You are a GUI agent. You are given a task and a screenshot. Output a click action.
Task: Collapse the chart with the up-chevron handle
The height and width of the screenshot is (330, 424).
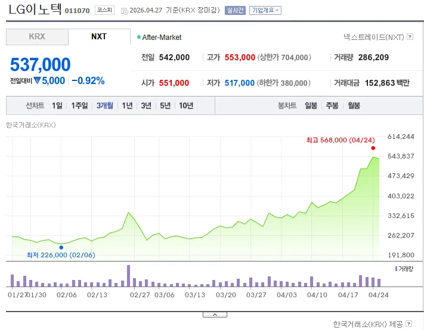[215, 315]
